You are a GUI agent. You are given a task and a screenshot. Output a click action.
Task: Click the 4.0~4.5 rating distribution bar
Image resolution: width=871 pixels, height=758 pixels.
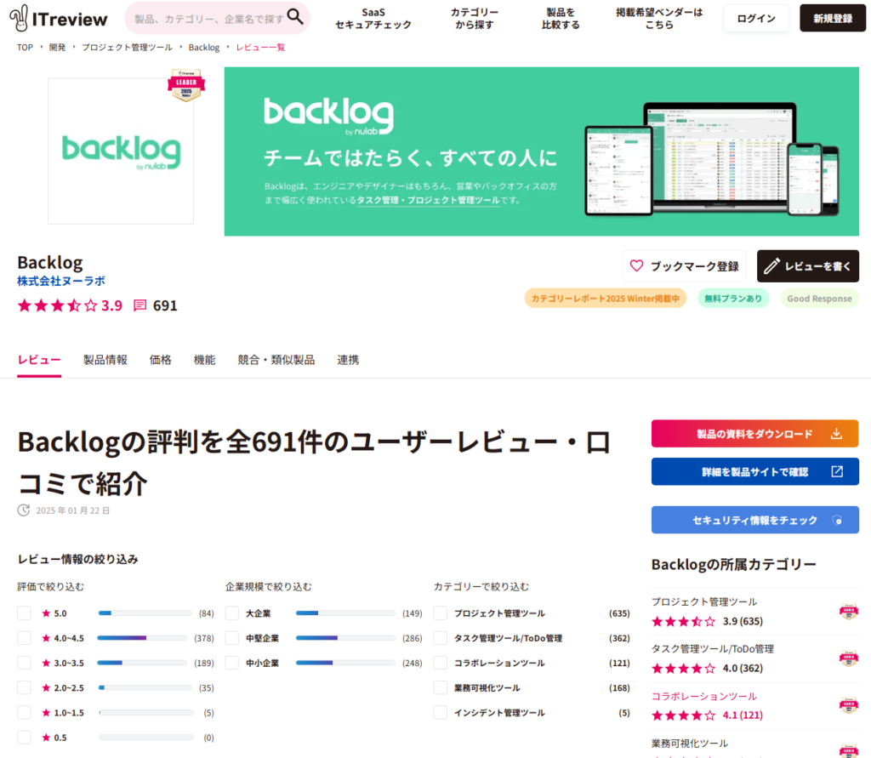142,638
